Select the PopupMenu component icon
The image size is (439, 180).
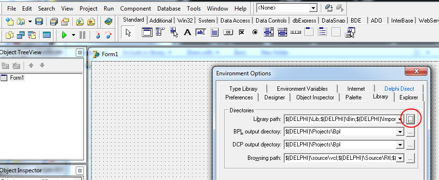pos(174,32)
